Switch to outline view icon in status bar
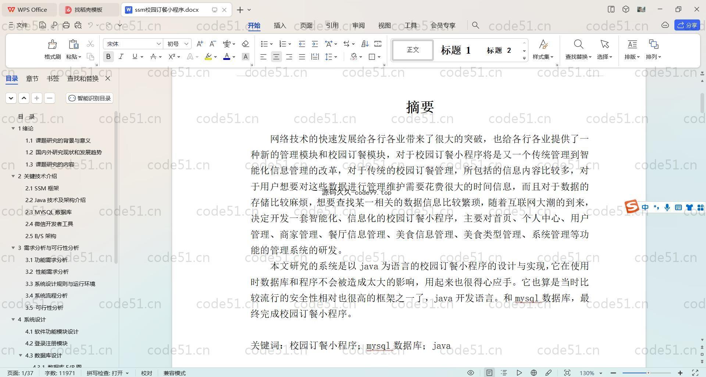This screenshot has height=377, width=706. click(504, 373)
